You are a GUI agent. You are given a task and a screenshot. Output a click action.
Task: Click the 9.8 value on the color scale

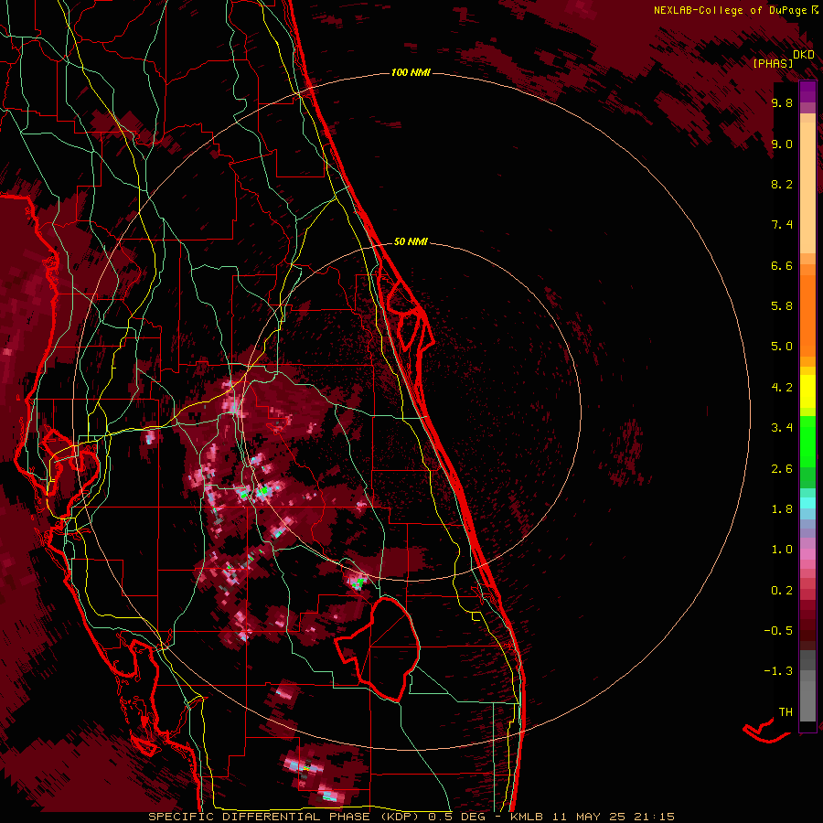click(x=782, y=102)
